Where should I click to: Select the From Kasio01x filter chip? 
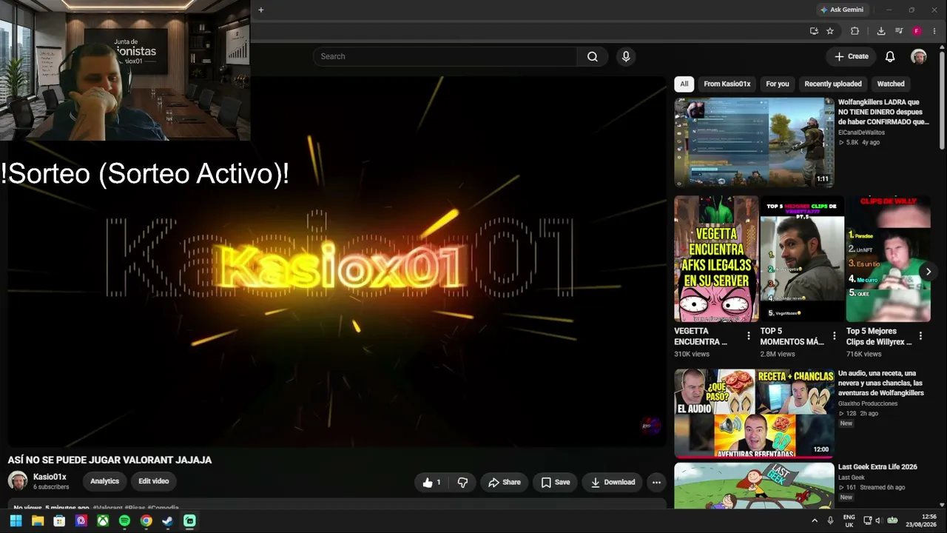[727, 84]
